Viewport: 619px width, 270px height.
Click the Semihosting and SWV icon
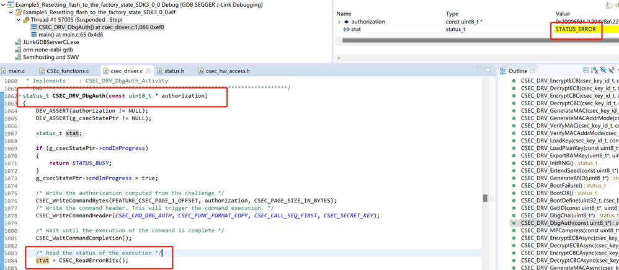[18, 57]
